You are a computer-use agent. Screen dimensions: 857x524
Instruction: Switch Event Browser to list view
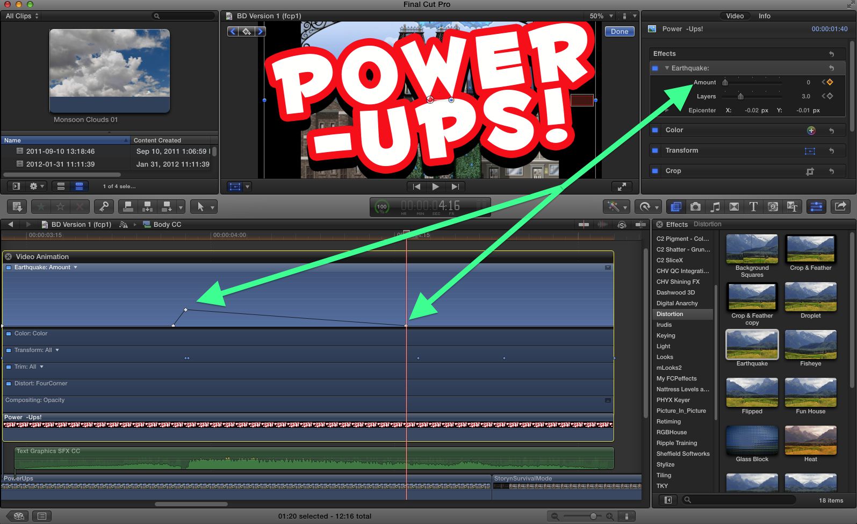[79, 186]
